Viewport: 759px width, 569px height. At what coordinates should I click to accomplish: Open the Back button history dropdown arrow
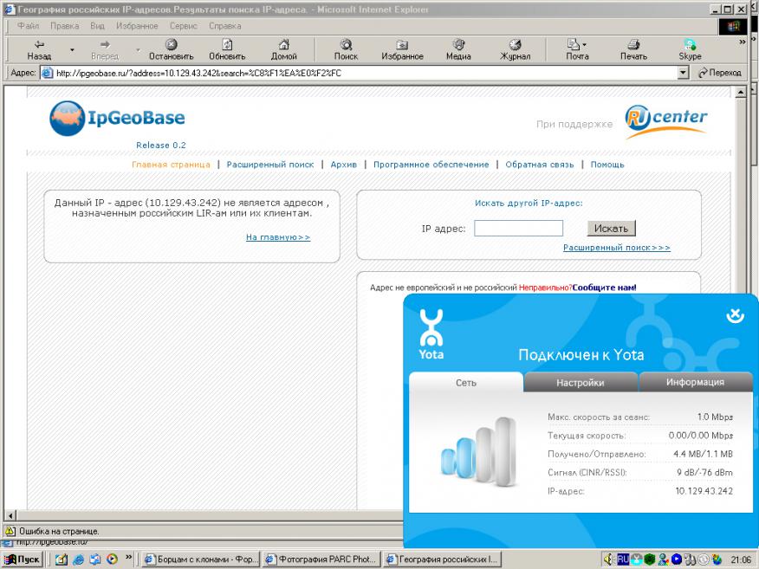(x=72, y=49)
